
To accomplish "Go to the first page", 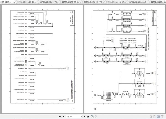I will pyautogui.click(x=60, y=116).
